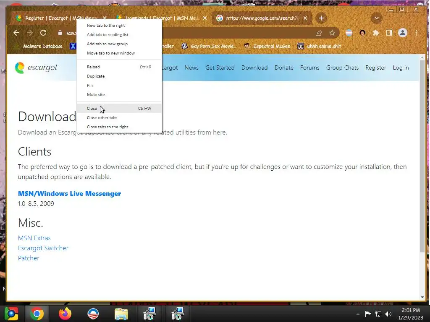Expand the tab search dropdown arrow

(x=377, y=18)
